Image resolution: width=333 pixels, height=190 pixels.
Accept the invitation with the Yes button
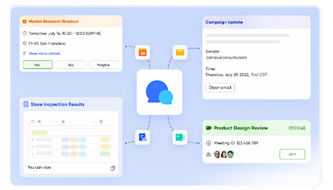pyautogui.click(x=38, y=65)
